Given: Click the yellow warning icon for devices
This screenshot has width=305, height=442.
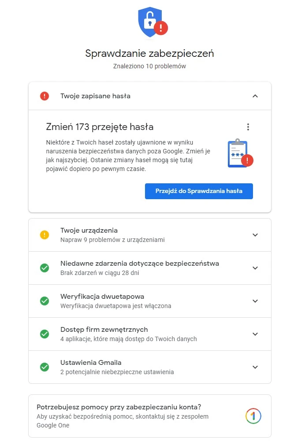Looking at the screenshot, I should coord(45,235).
